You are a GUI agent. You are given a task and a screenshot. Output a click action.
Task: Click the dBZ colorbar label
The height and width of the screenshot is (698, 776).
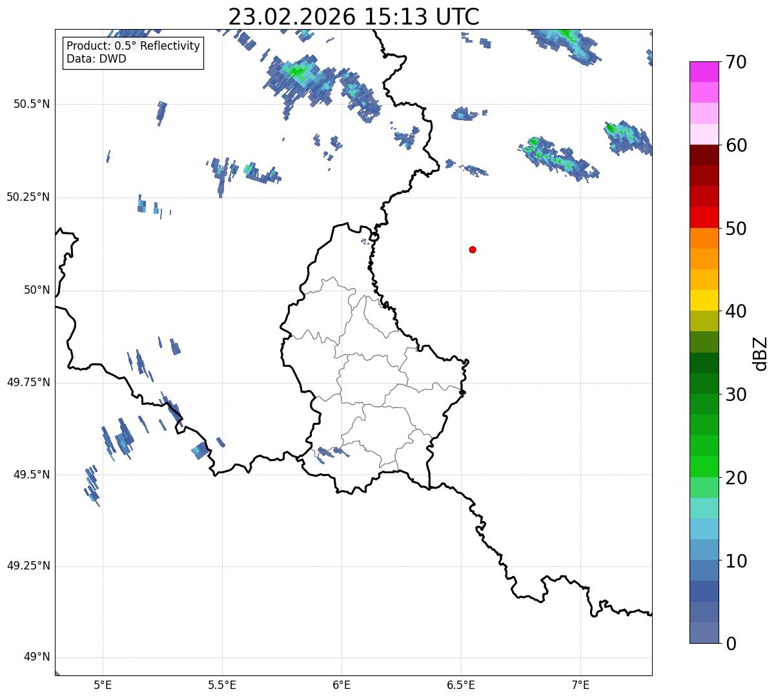click(x=761, y=353)
